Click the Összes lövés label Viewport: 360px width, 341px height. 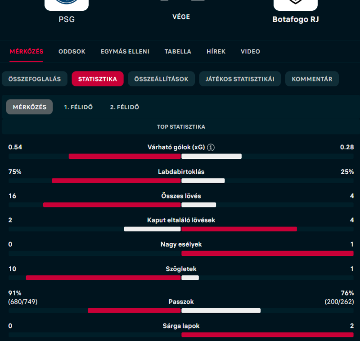pos(181,196)
